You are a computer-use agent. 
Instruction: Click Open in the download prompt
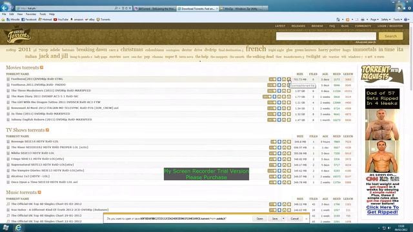click(x=259, y=218)
